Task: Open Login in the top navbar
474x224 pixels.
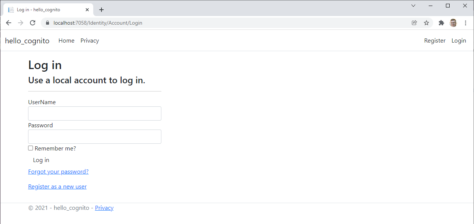Action: (x=459, y=41)
